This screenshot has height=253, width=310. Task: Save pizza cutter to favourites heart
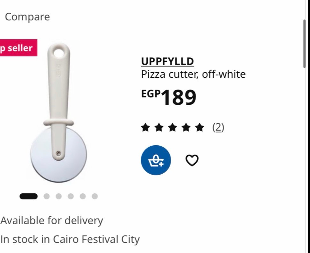pos(192,160)
